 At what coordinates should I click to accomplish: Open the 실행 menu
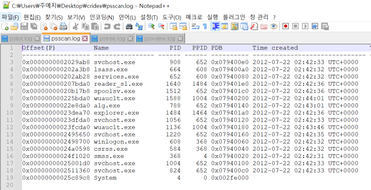pyautogui.click(x=213, y=17)
